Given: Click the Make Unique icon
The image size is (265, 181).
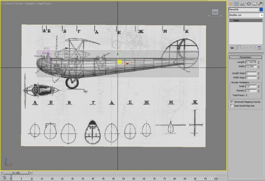Looking at the screenshot, I should (x=247, y=48).
